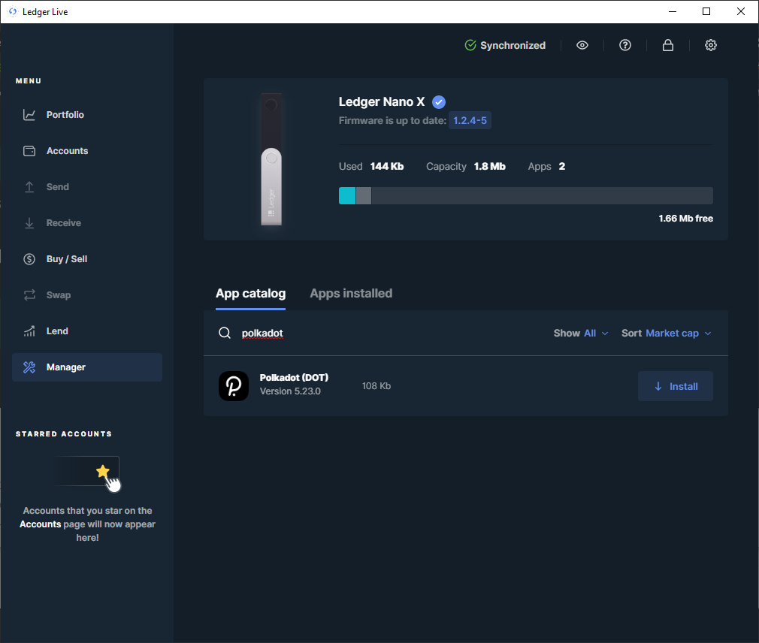Click the Ledger Nano X device image

(271, 159)
